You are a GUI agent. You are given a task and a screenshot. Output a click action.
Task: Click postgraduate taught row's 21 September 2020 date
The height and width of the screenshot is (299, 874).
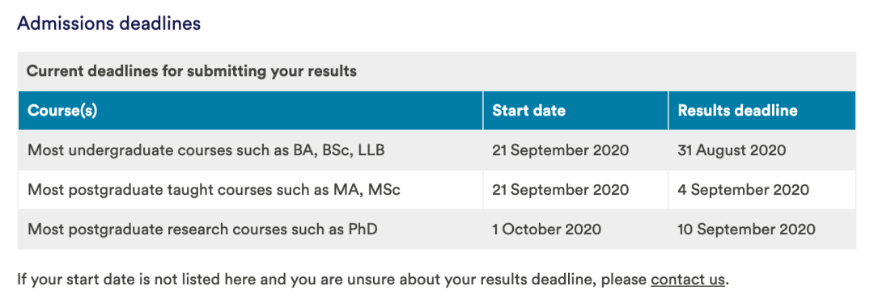pos(560,190)
